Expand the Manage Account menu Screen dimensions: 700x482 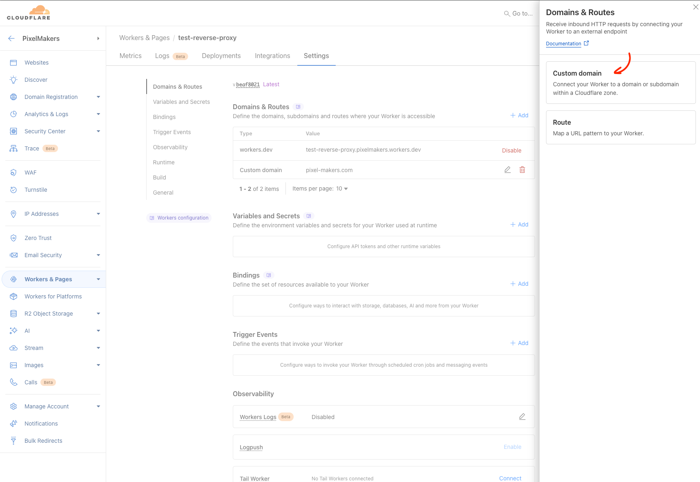[x=98, y=406]
